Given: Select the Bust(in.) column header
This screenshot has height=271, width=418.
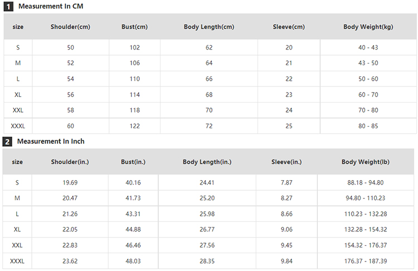Looking at the screenshot, I should pos(133,162).
